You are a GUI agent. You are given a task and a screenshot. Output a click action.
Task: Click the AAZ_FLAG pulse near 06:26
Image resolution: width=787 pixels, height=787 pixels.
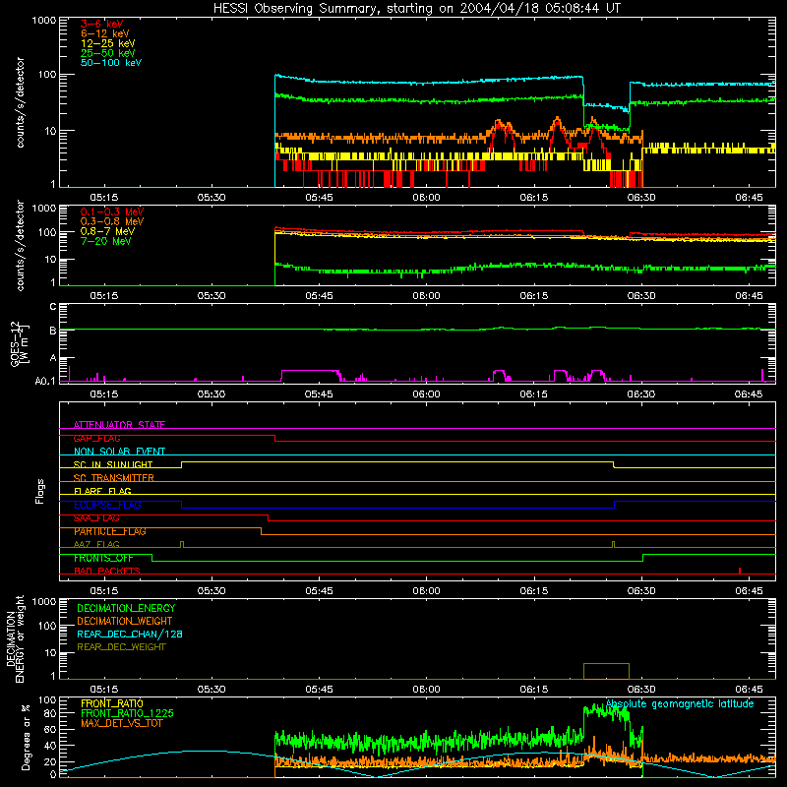click(613, 544)
